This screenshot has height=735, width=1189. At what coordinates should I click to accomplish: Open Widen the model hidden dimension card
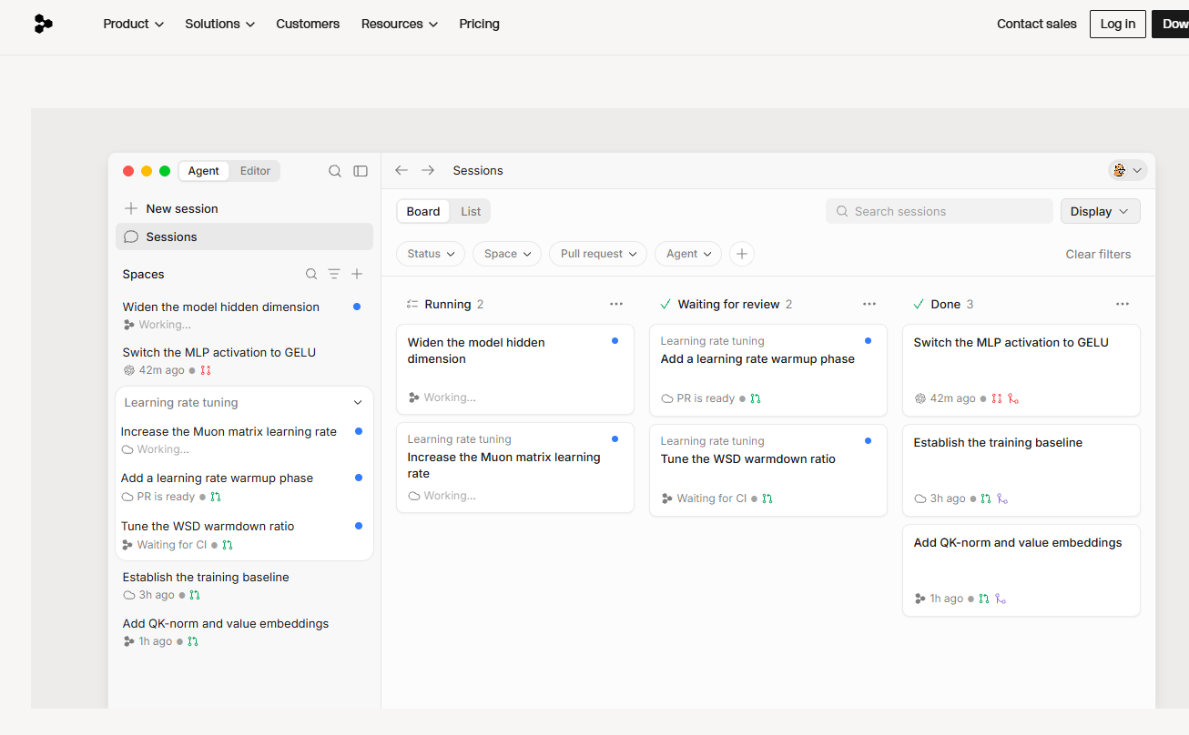point(515,369)
